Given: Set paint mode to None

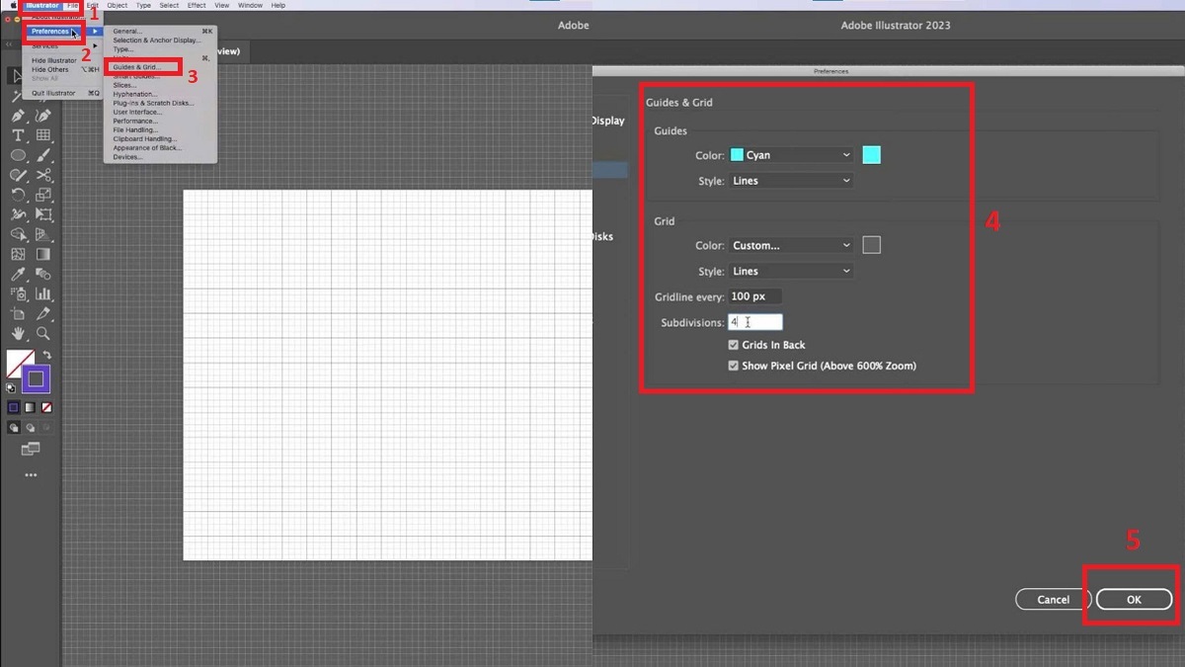Looking at the screenshot, I should click(46, 407).
